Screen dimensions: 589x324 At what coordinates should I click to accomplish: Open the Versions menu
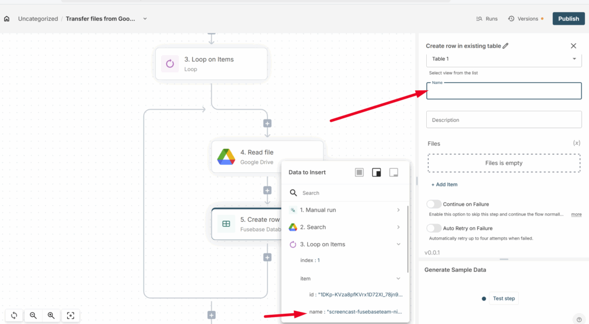pyautogui.click(x=523, y=19)
